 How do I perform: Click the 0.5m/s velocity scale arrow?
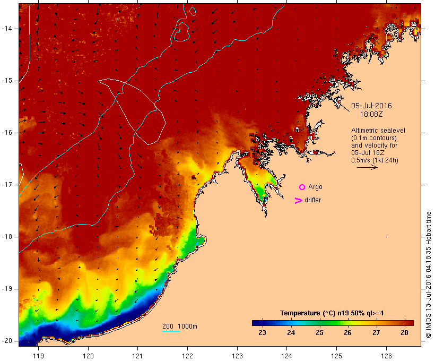click(x=367, y=167)
